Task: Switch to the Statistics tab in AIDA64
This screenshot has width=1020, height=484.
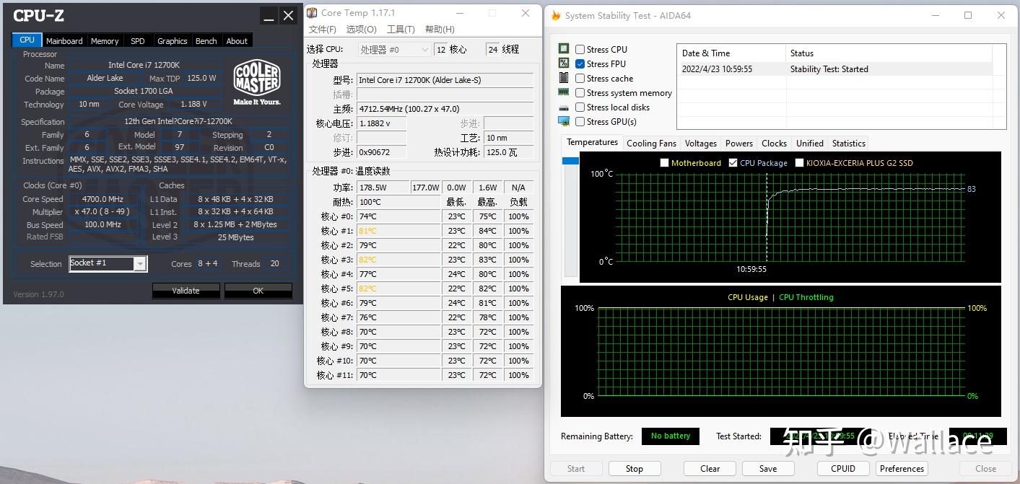Action: 849,144
